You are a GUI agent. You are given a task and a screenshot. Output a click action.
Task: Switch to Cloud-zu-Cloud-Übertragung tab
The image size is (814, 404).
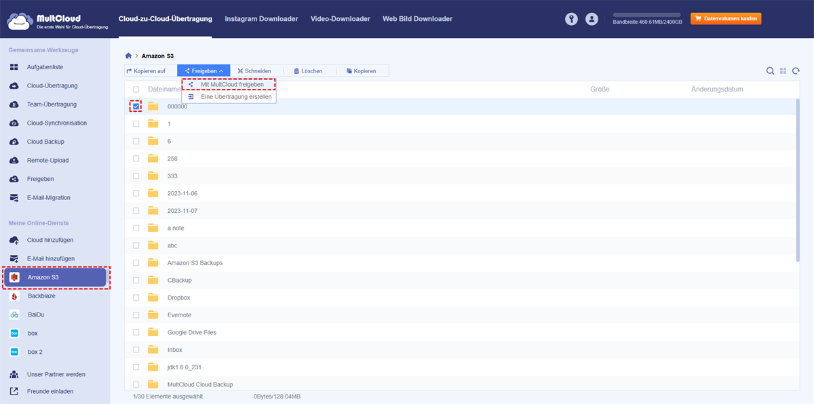point(165,19)
